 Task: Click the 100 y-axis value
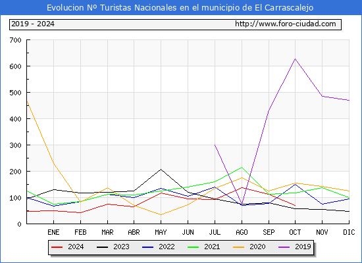(x=16, y=198)
